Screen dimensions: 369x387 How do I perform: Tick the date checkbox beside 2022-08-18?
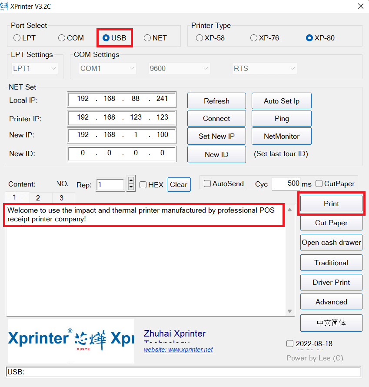tap(290, 344)
